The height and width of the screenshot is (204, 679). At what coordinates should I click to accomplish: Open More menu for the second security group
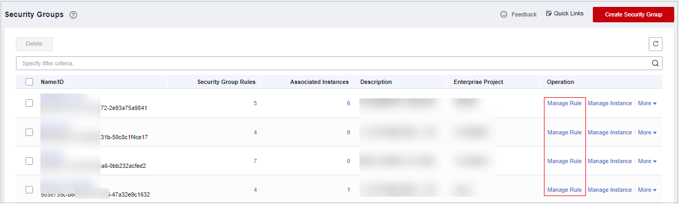pyautogui.click(x=647, y=132)
